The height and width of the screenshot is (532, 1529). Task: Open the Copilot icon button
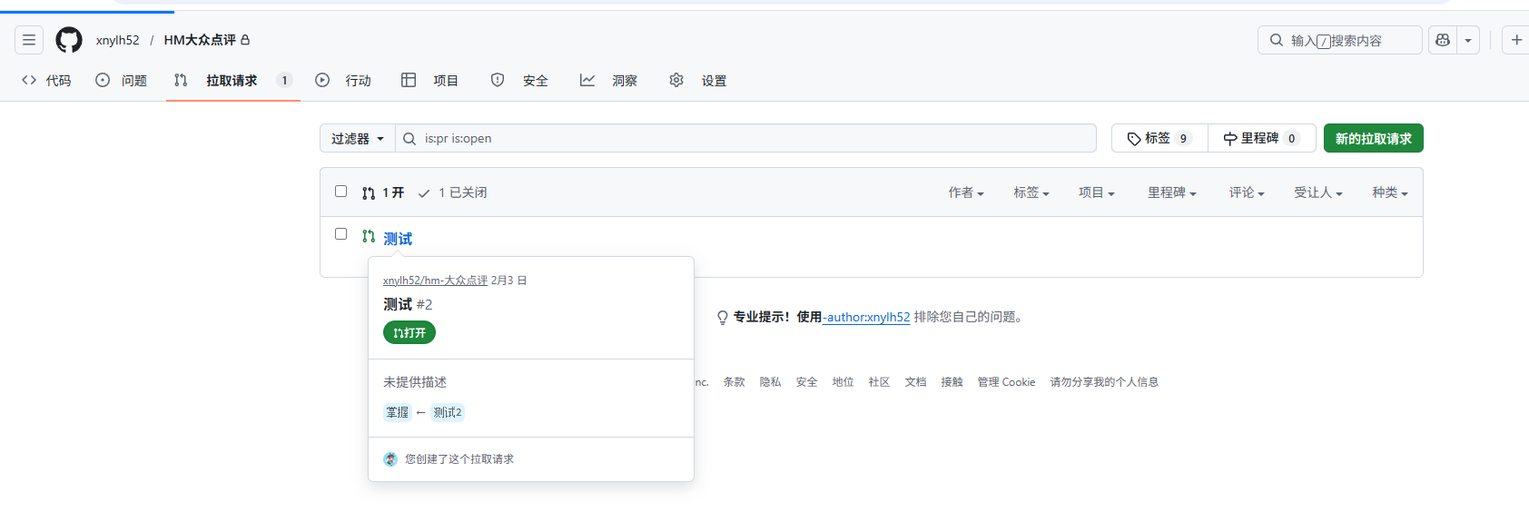(x=1443, y=40)
